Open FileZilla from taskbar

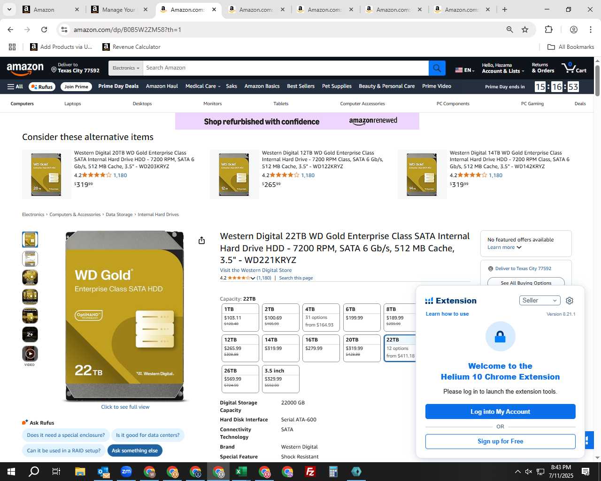click(x=310, y=472)
